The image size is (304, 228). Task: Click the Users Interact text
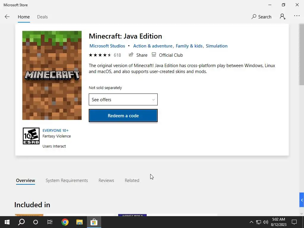pos(54,146)
